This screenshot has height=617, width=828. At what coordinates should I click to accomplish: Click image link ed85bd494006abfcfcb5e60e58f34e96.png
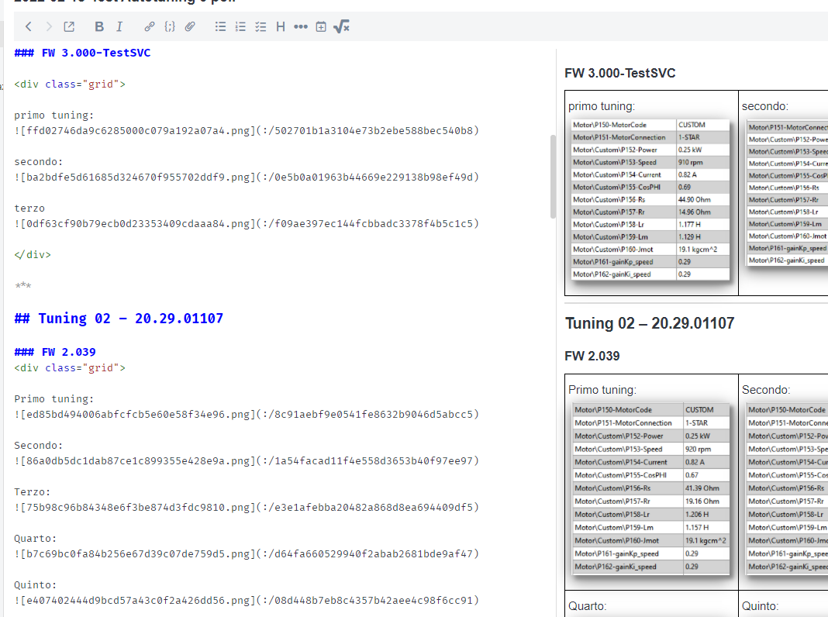coord(247,415)
